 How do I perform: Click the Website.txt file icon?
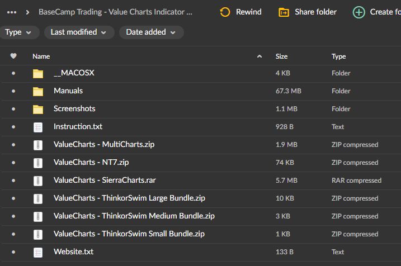38,252
